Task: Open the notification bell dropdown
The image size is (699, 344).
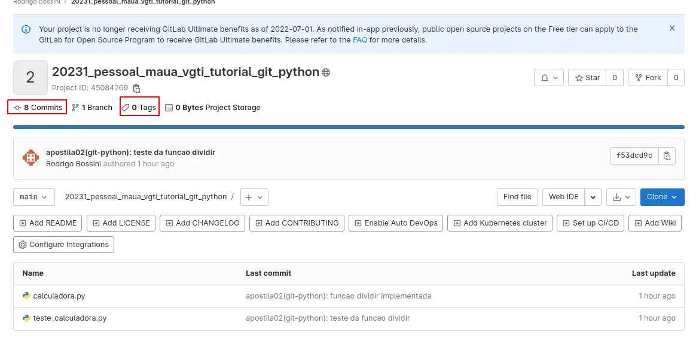Action: point(549,78)
